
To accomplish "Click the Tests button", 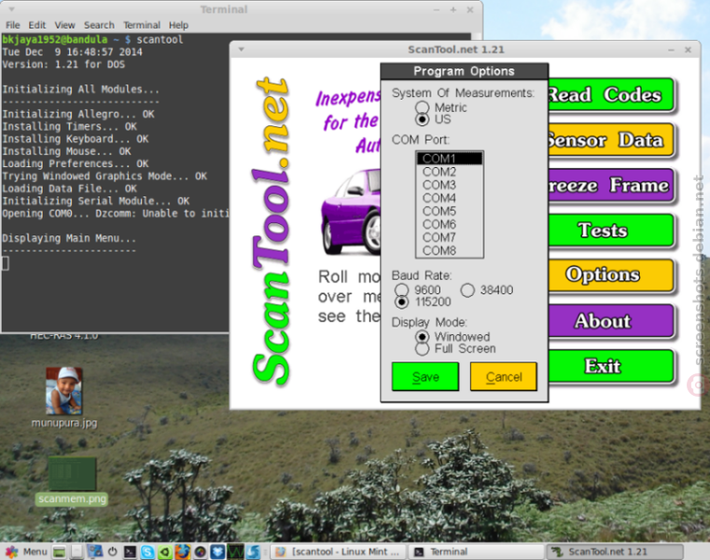I will click(x=611, y=231).
